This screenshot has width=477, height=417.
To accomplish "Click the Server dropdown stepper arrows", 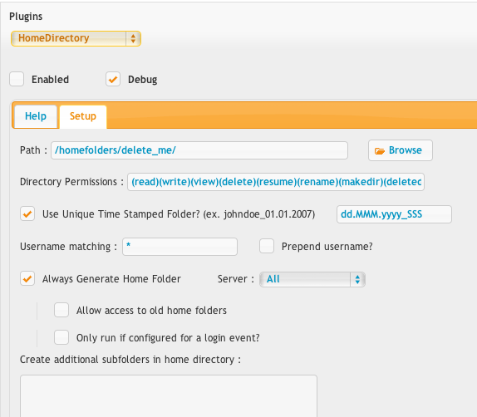I will click(357, 279).
